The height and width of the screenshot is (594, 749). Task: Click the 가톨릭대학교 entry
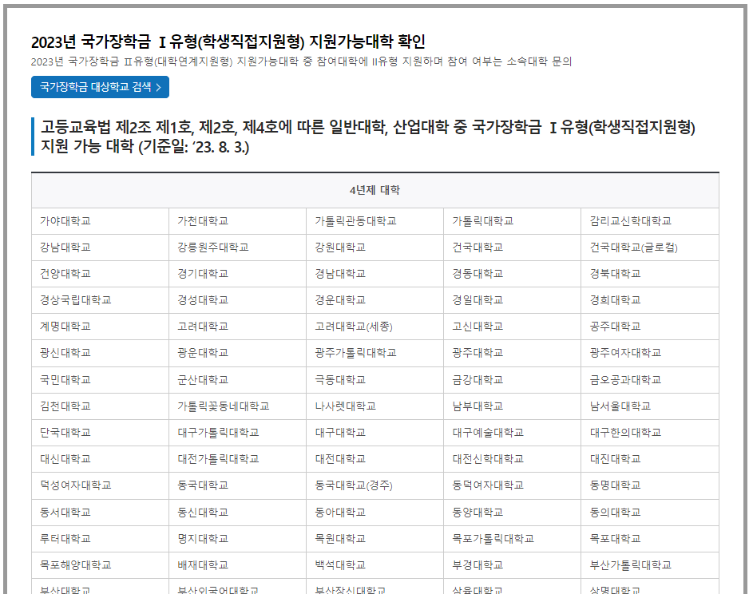(x=512, y=221)
